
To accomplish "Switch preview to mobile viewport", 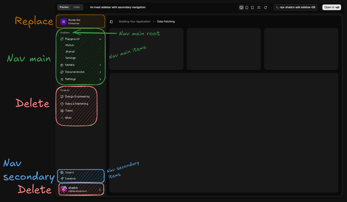I will tap(252, 7).
